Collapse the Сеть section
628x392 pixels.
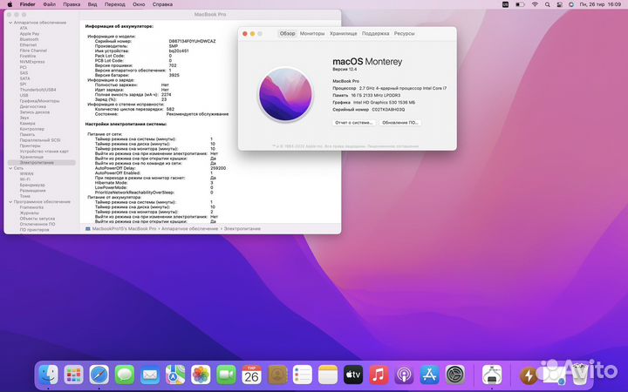click(x=10, y=168)
